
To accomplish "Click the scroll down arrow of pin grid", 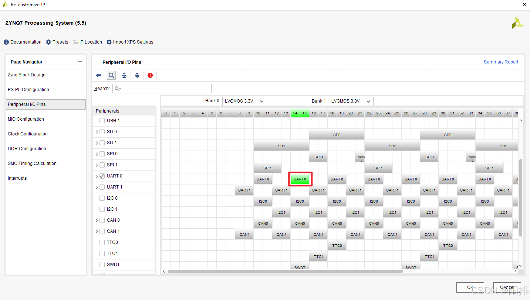I will click(x=521, y=266).
